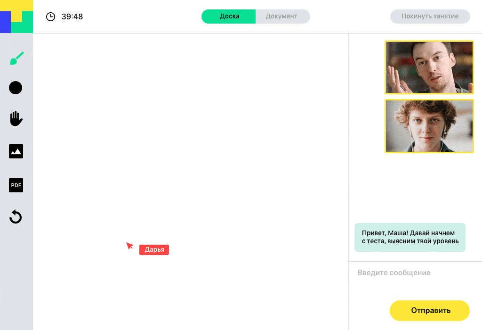Click the PDF upload icon
The width and height of the screenshot is (482, 330).
click(x=16, y=185)
